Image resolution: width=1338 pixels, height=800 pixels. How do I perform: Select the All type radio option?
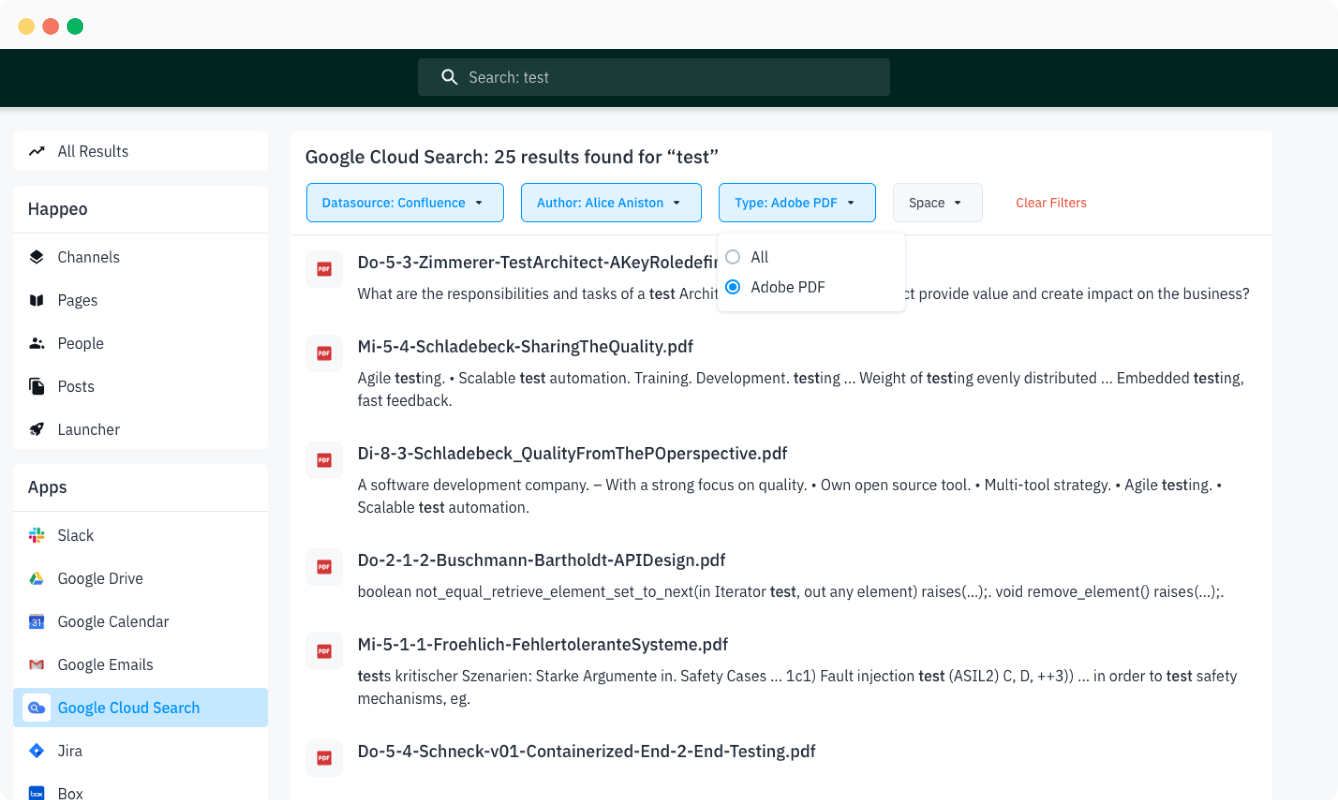[x=732, y=257]
